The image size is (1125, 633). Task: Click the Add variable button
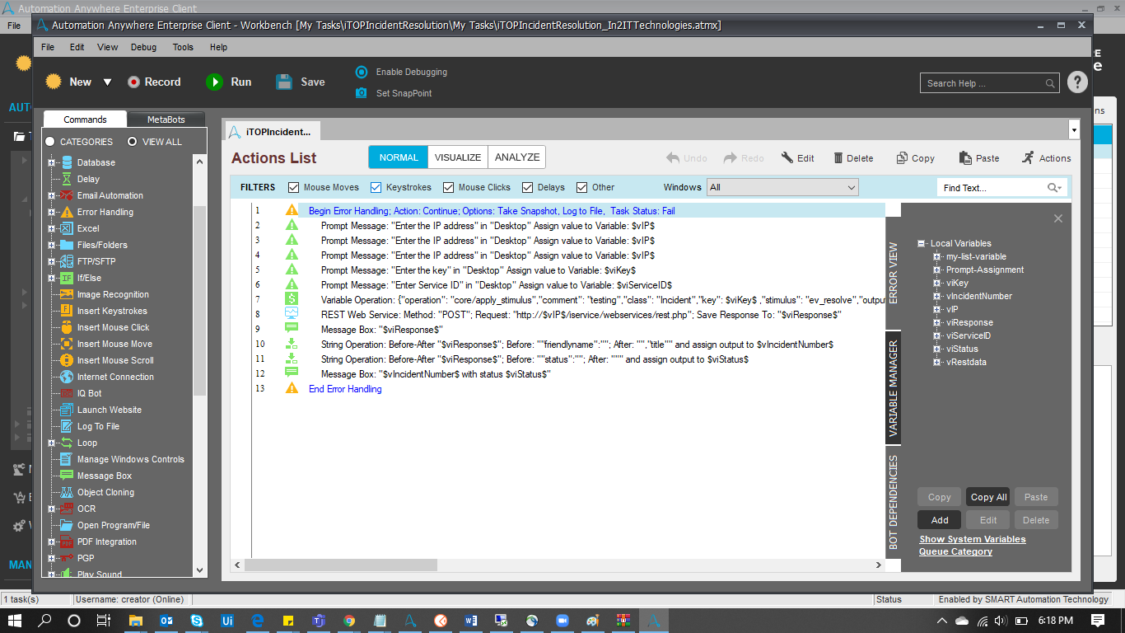pyautogui.click(x=939, y=520)
